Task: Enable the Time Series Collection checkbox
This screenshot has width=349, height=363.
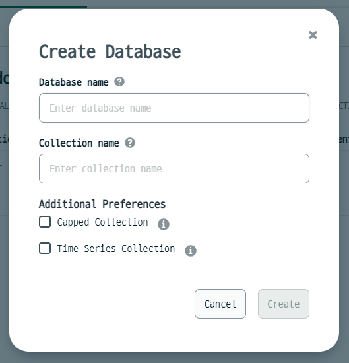Action: click(45, 248)
